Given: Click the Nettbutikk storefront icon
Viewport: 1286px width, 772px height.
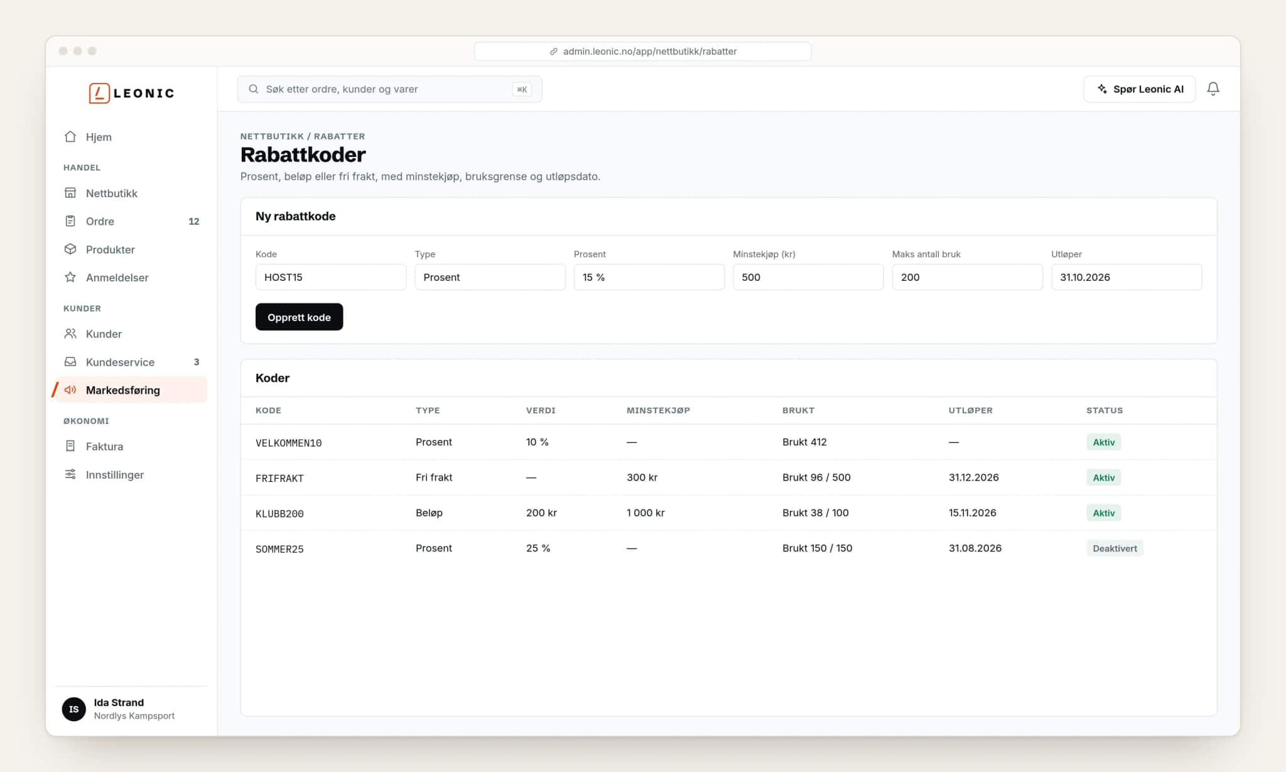Looking at the screenshot, I should [x=70, y=193].
